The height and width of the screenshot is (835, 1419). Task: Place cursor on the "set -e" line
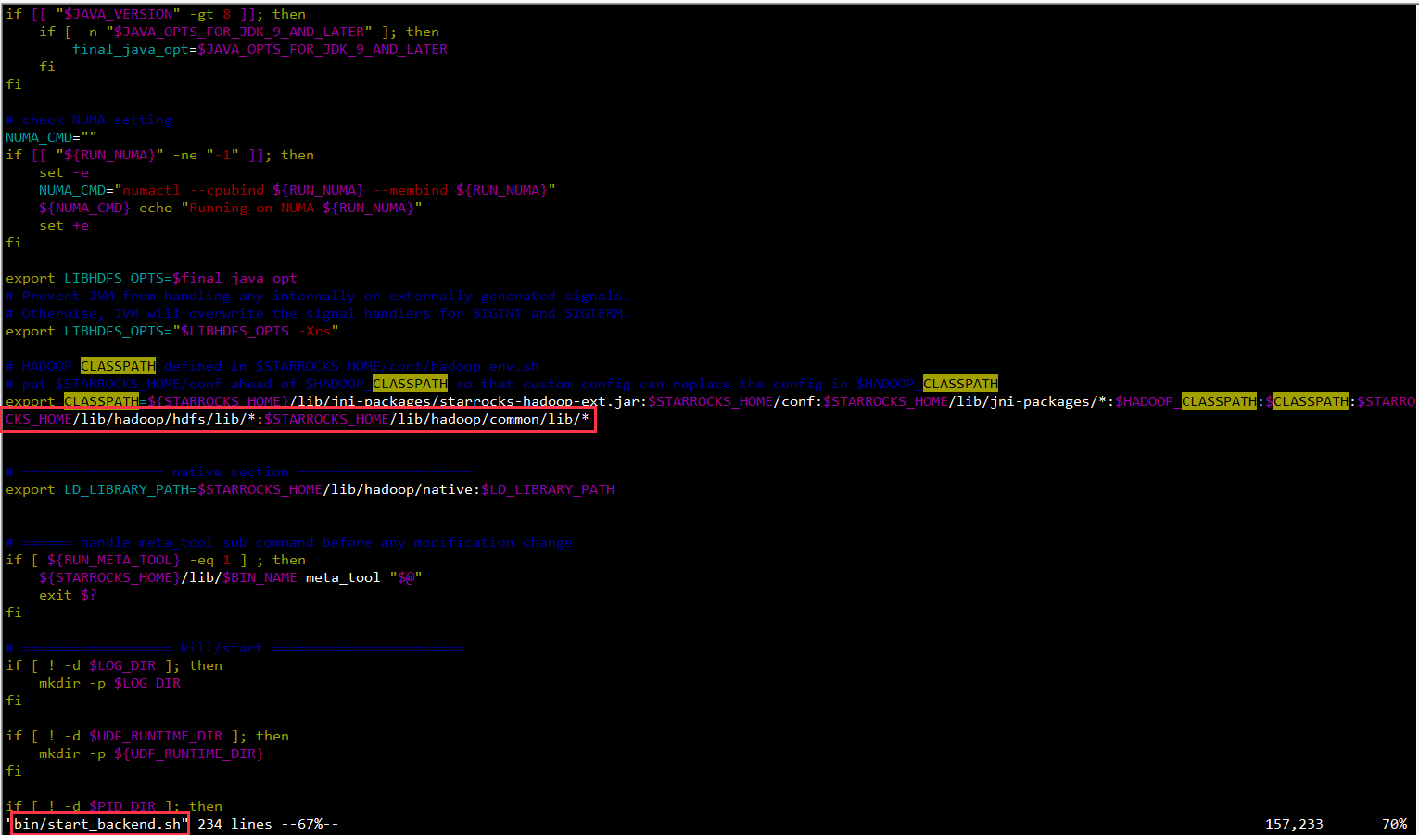tap(64, 172)
